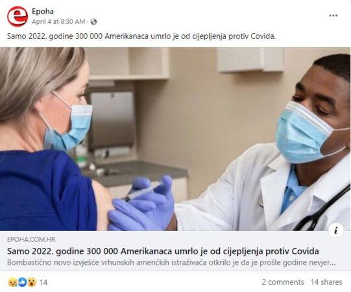Click the public globe audience icon
351x292 pixels.
click(x=93, y=21)
